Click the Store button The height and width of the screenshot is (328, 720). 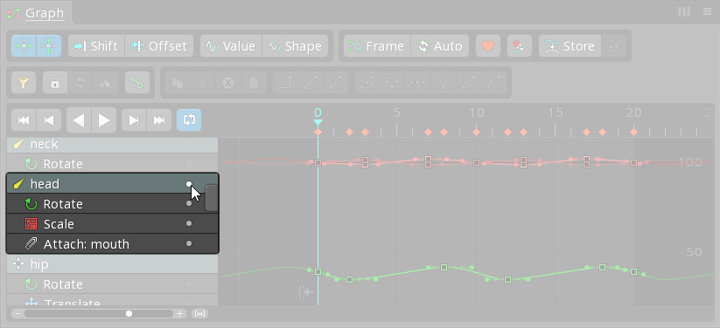[x=570, y=46]
